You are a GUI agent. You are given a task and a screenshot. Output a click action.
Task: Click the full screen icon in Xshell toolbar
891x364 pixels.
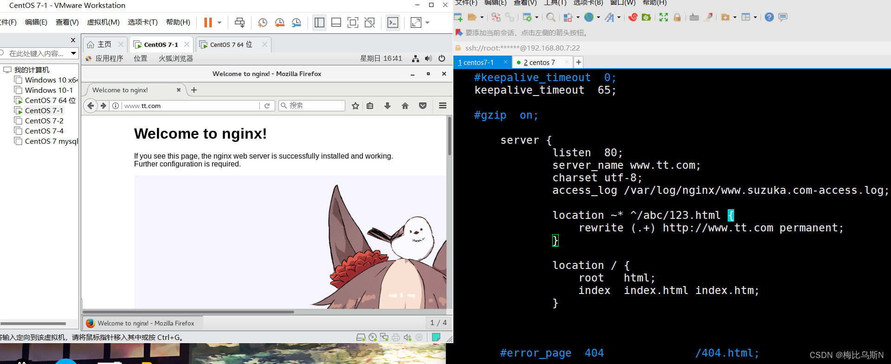(664, 17)
